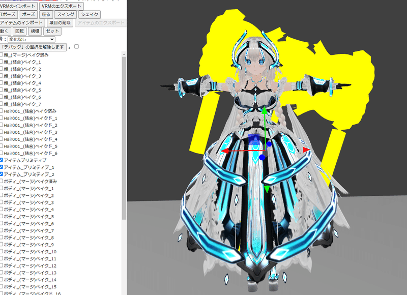Grab the red right-pointing X-axis gizmo arrow
This screenshot has height=295, width=407.
coord(306,150)
